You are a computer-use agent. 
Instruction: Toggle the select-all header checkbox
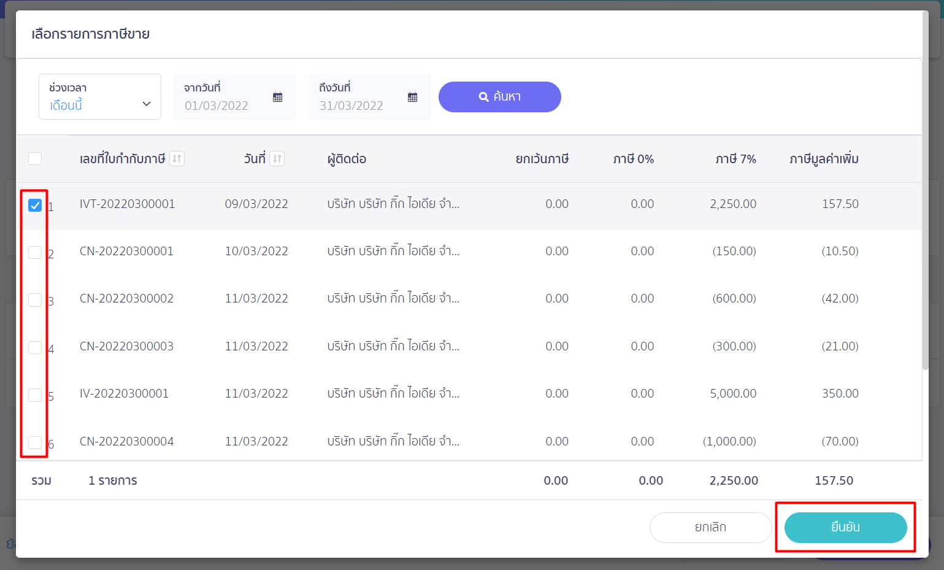point(35,159)
